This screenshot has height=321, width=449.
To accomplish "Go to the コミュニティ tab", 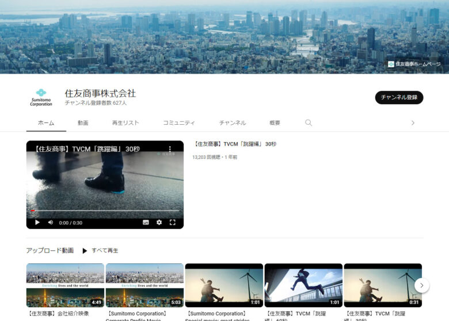I will point(179,123).
